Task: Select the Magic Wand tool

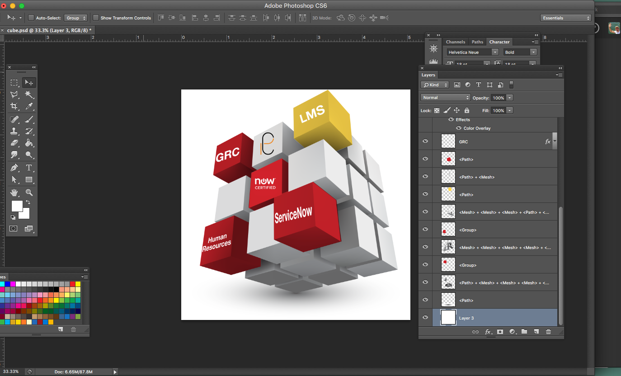Action: pos(29,94)
